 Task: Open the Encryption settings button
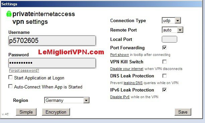pos(56,112)
